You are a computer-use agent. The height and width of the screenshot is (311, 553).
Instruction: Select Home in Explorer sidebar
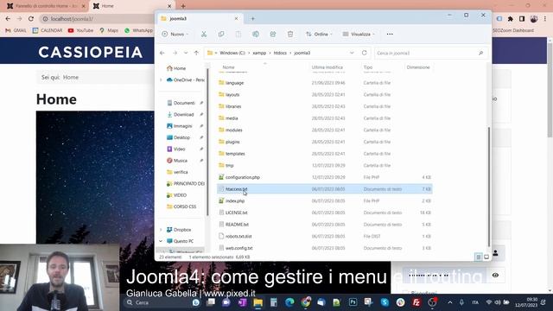180,68
